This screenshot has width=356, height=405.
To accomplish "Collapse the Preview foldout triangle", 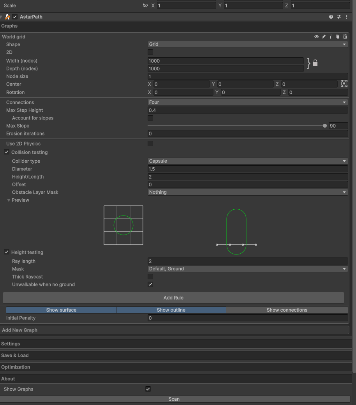I will pos(9,200).
